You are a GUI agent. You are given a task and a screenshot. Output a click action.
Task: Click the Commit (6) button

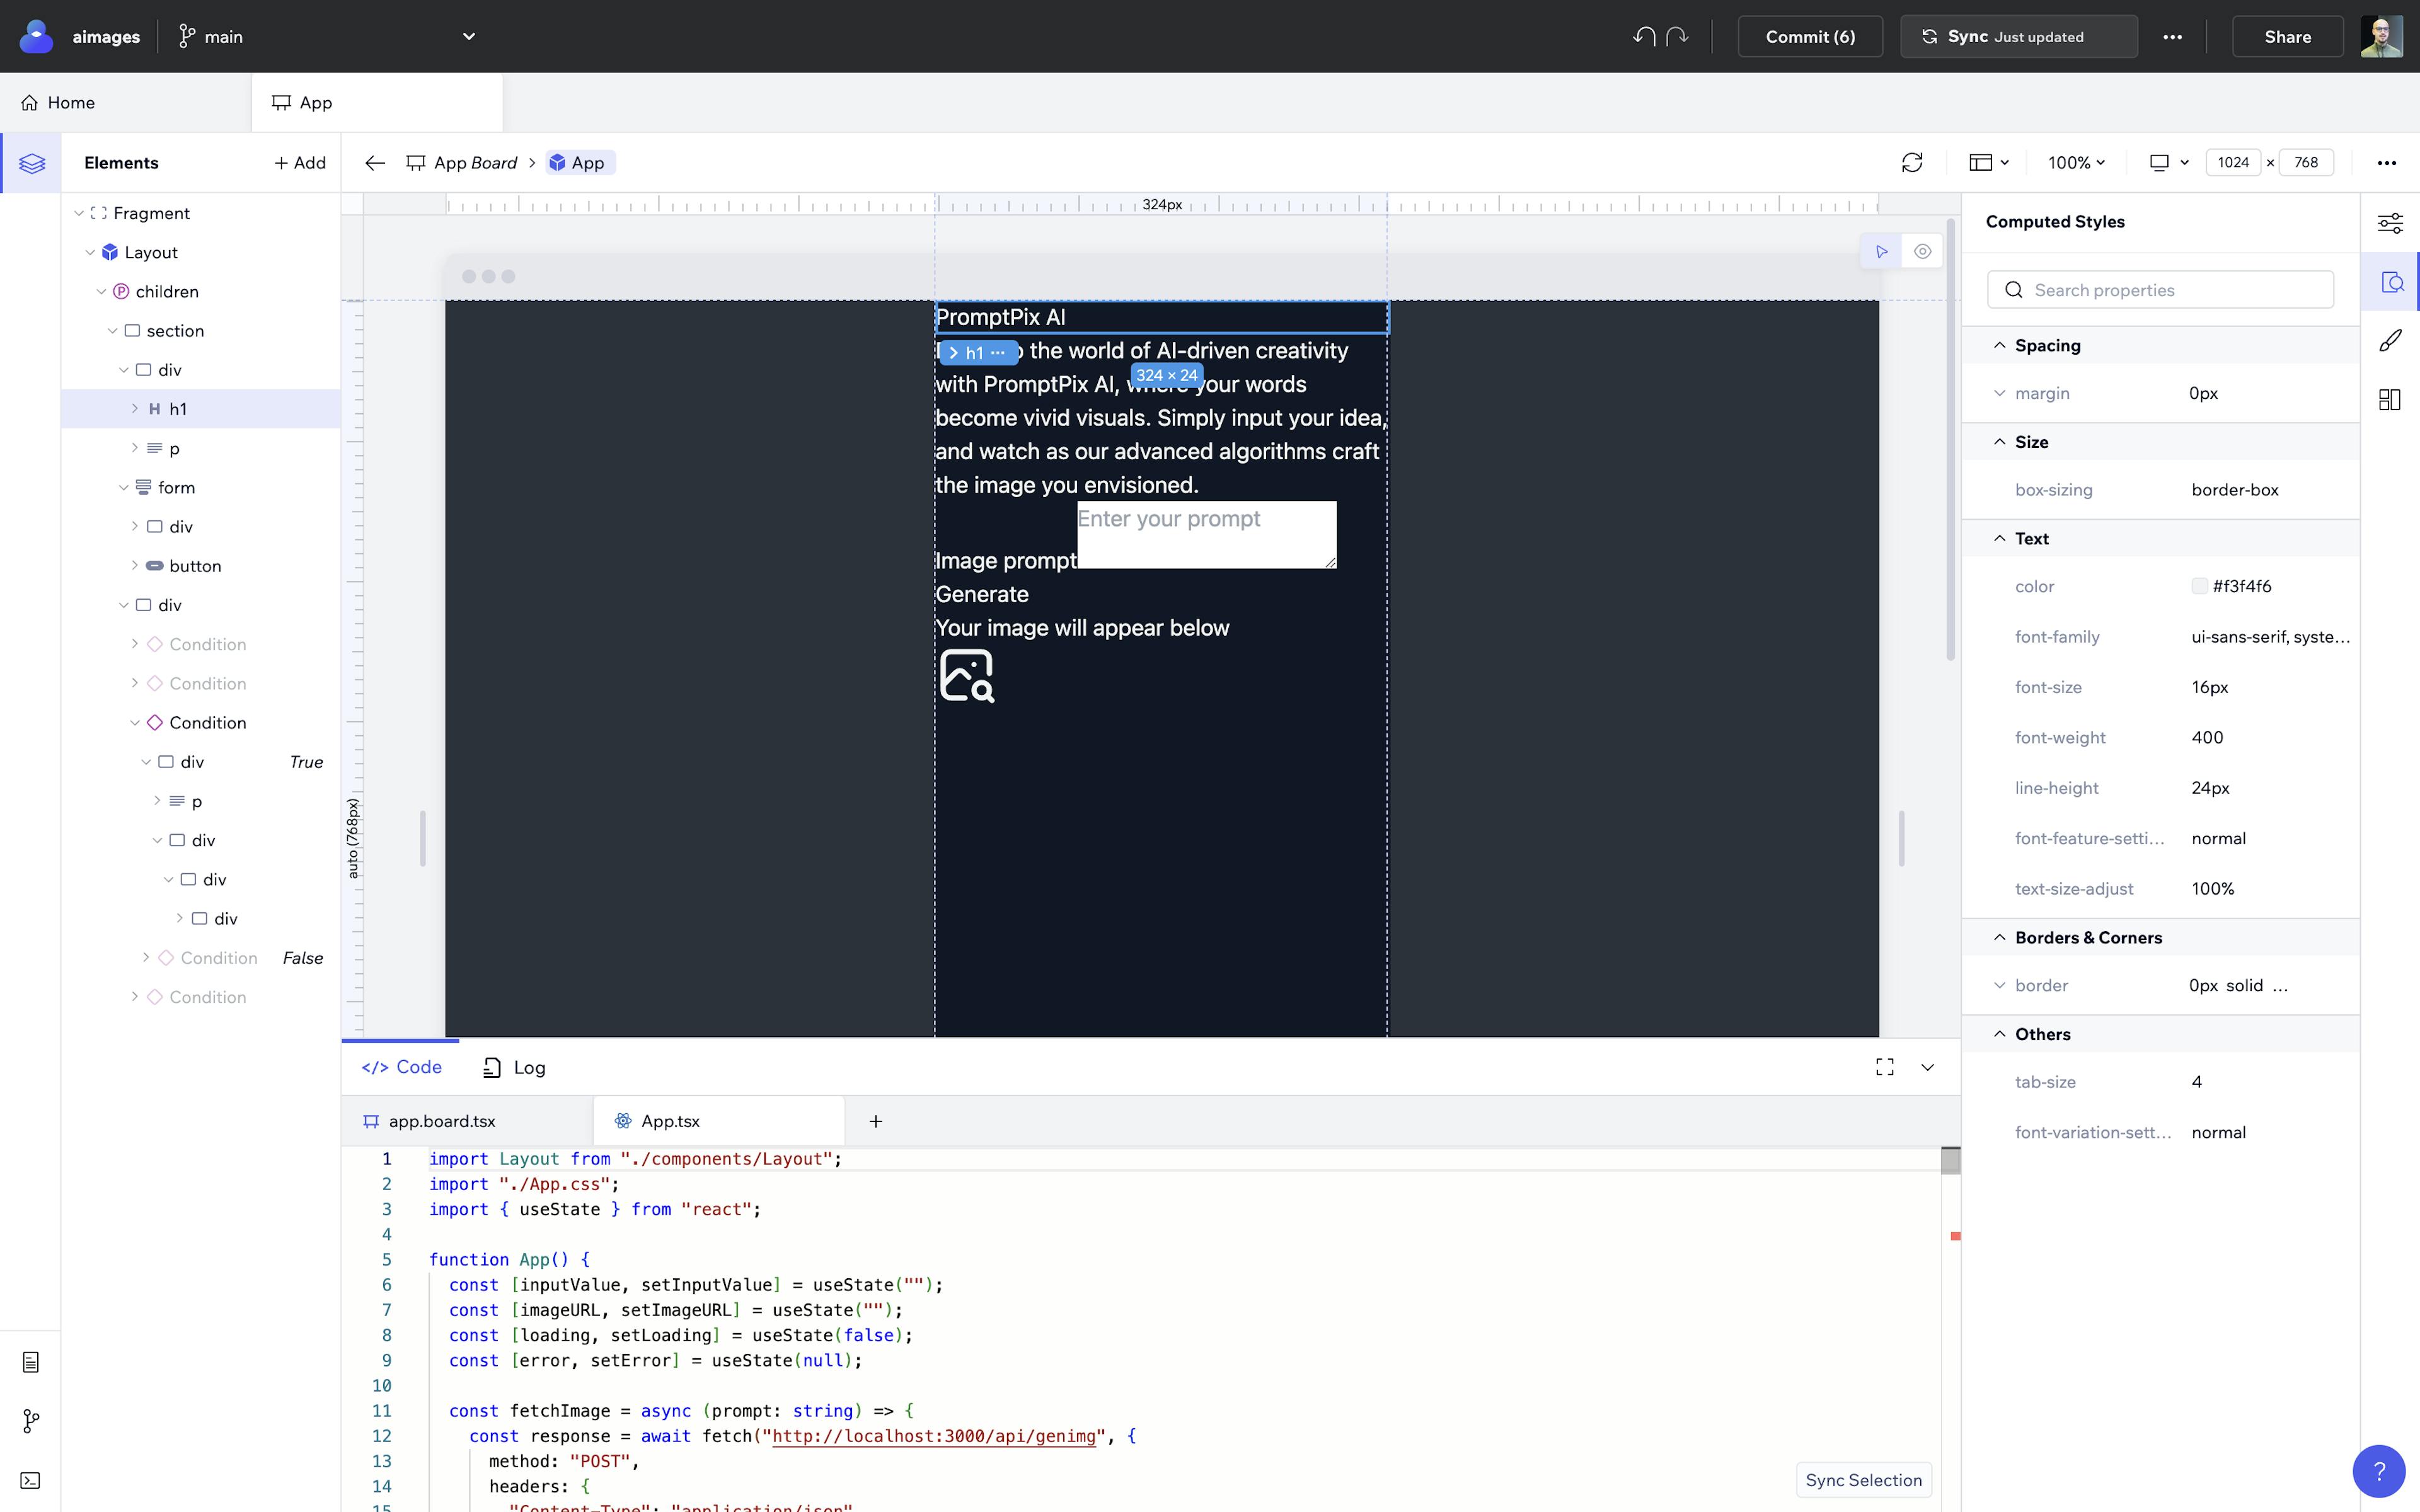(x=1810, y=35)
